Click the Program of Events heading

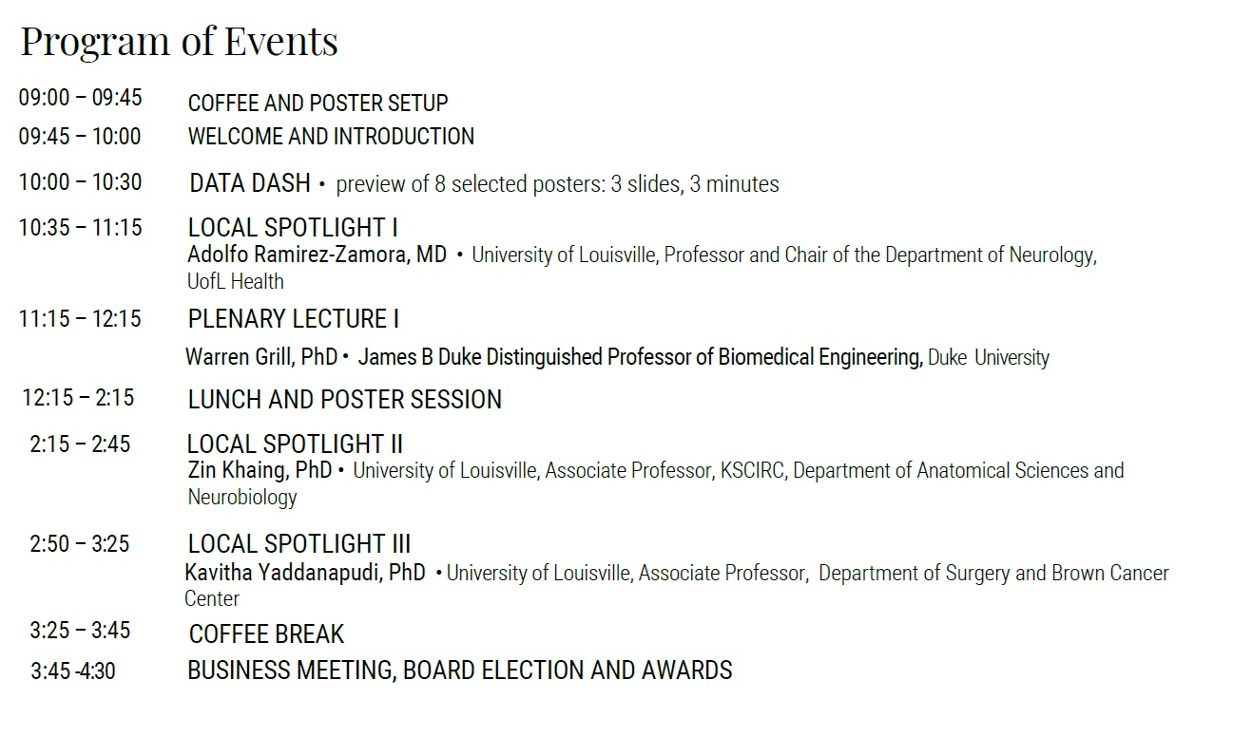point(179,42)
